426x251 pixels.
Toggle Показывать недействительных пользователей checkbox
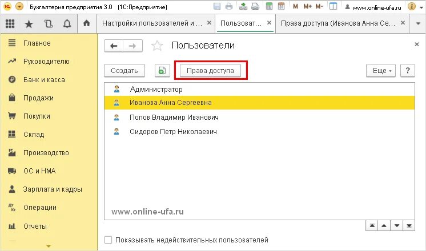coord(108,240)
